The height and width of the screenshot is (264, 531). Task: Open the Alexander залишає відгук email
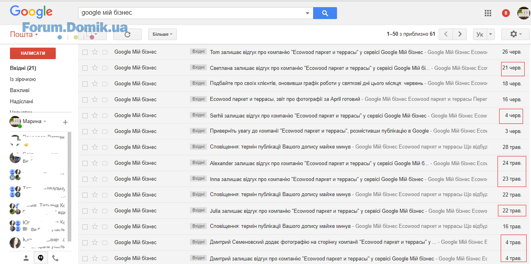pos(304,163)
